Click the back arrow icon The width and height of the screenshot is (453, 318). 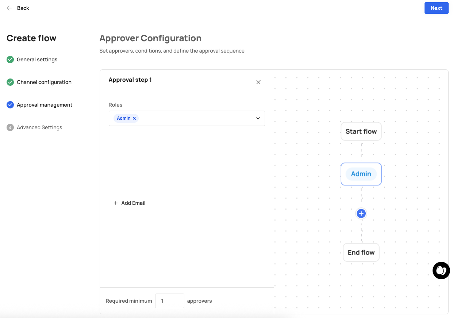(9, 8)
